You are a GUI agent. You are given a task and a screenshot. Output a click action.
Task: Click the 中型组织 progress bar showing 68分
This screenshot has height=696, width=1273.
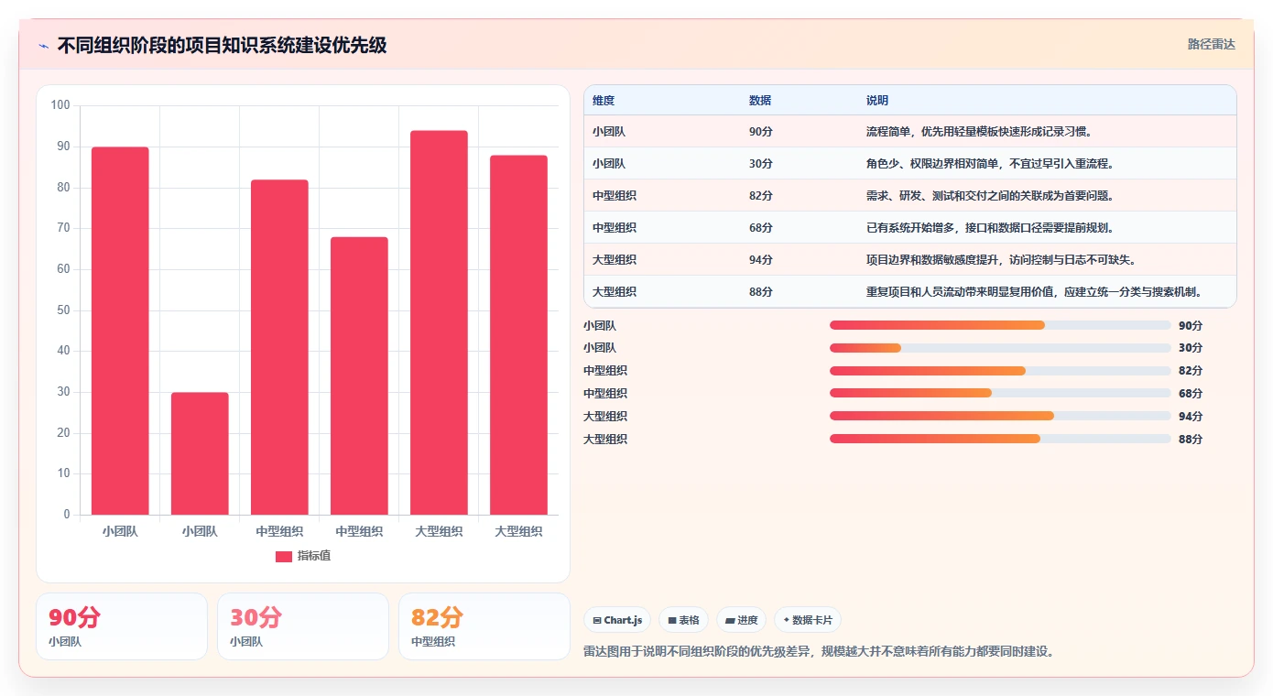pyautogui.click(x=1000, y=393)
